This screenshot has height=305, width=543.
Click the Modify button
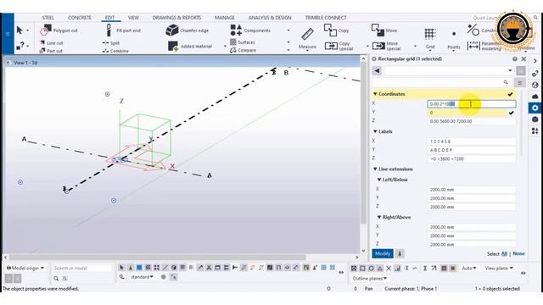[383, 254]
